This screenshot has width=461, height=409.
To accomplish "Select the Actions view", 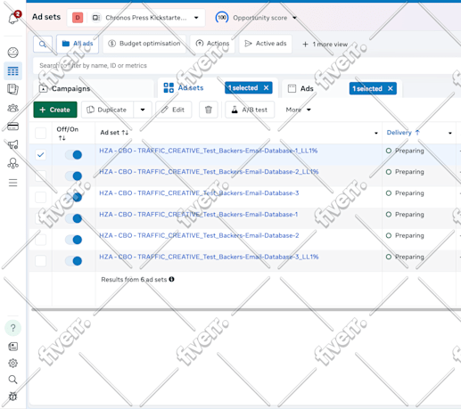I will pos(212,44).
